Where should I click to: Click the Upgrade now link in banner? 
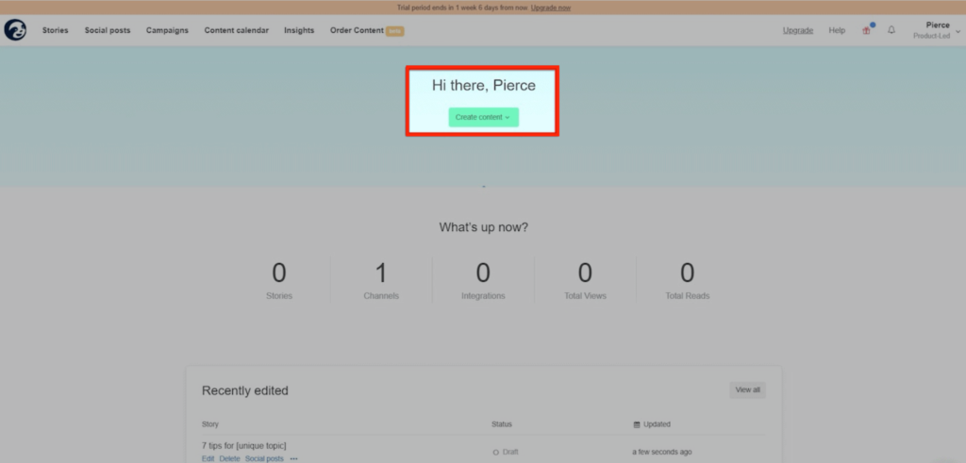tap(551, 8)
